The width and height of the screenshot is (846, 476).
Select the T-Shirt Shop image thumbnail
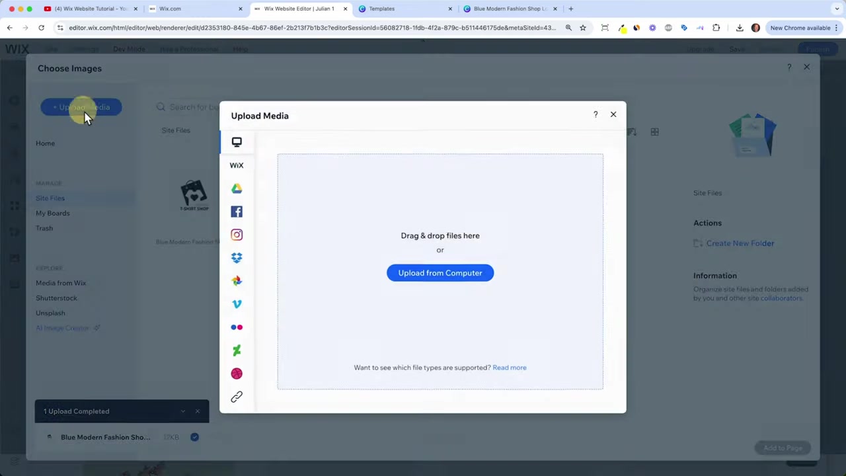click(194, 196)
